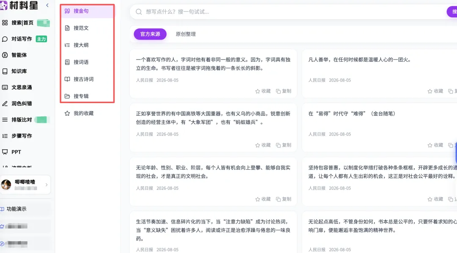The height and width of the screenshot is (253, 457).
Task: Click the user avatar 唧唧喳喳
Action: pos(6,185)
